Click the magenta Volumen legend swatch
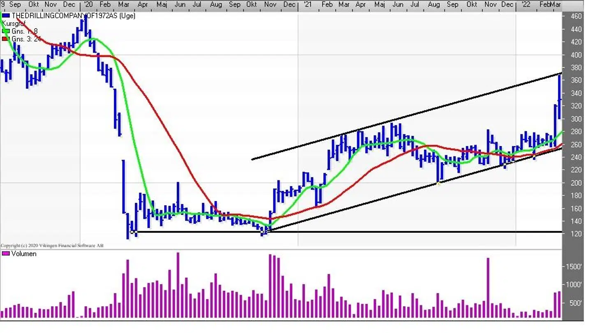Viewport: 592px width, 333px height. pos(6,254)
